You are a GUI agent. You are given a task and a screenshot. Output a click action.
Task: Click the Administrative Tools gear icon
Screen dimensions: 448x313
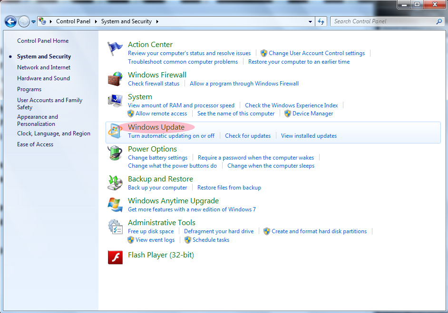pyautogui.click(x=115, y=227)
